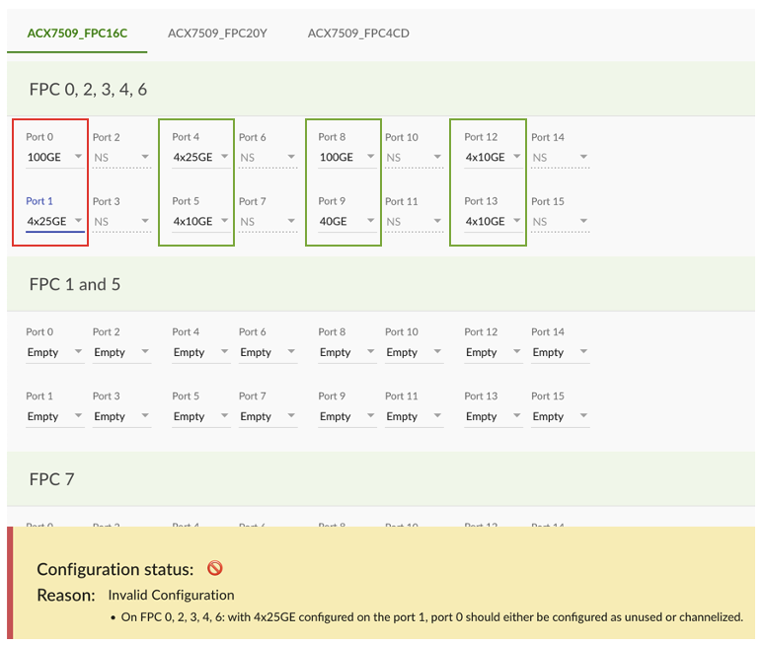Open Port 0 Empty dropdown in FPC 1 and 5
Image resolution: width=763 pixels, height=645 pixels.
pos(55,352)
